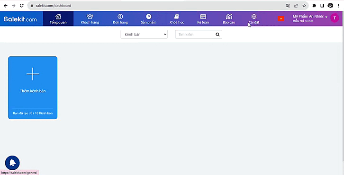Screen dimensions: 344x175
Task: Open the Kênh bán dropdown filter
Action: point(144,35)
